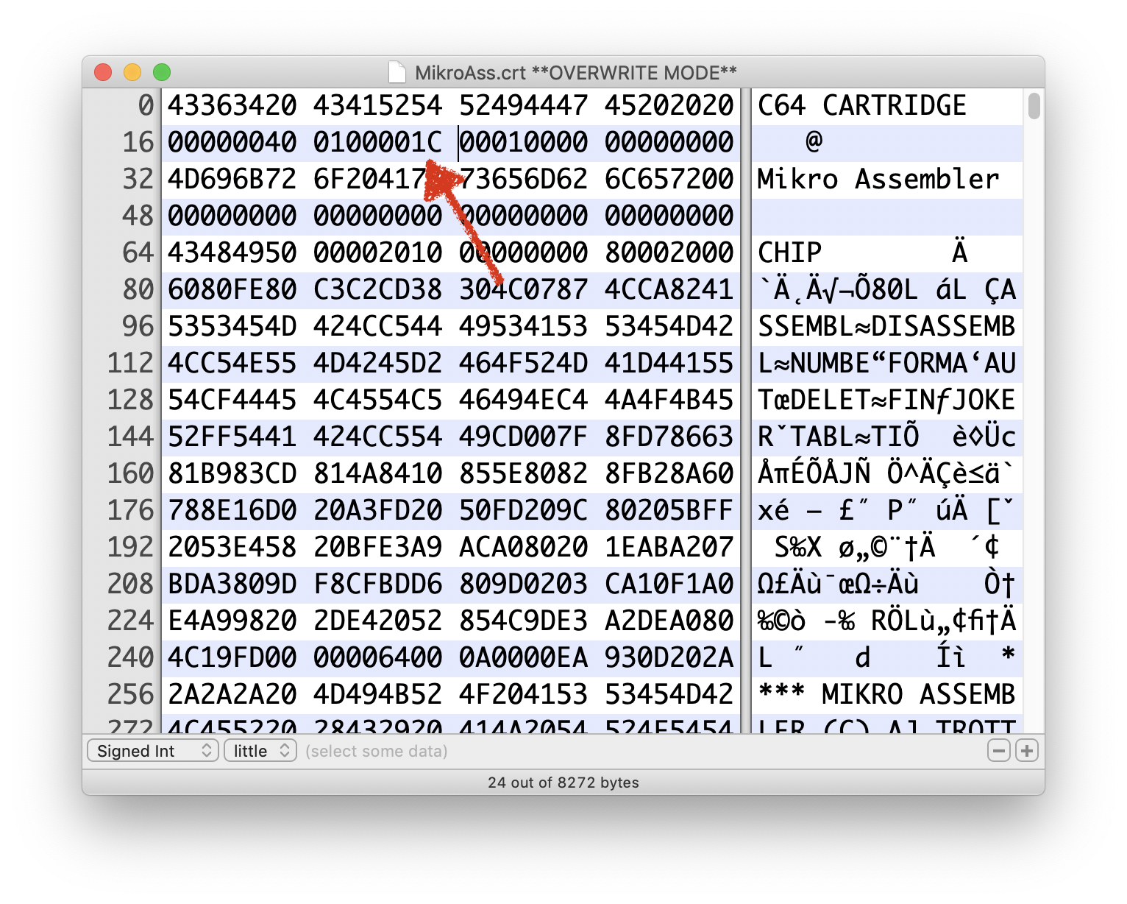Screen dimensions: 1127x904
Task: Minimize the window using the yellow button
Action: [132, 72]
